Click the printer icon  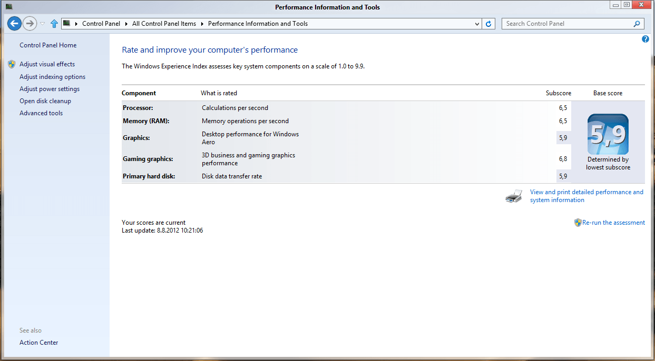pos(514,196)
